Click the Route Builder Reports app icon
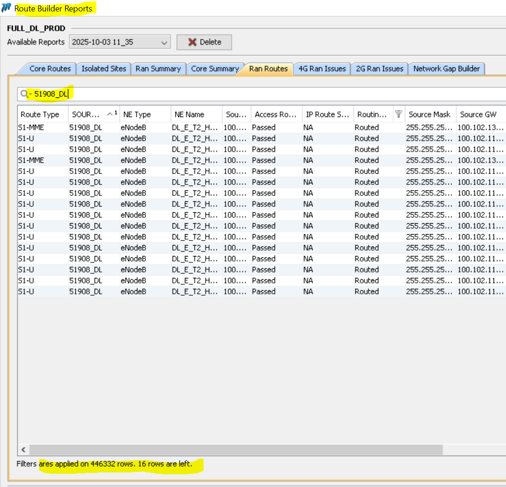The width and height of the screenshot is (506, 487). [x=6, y=8]
